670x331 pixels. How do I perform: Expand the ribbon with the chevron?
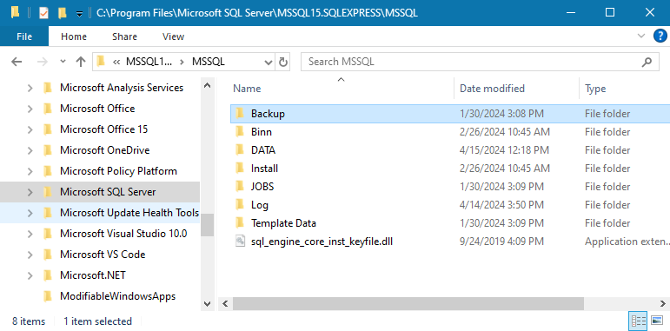pyautogui.click(x=641, y=36)
